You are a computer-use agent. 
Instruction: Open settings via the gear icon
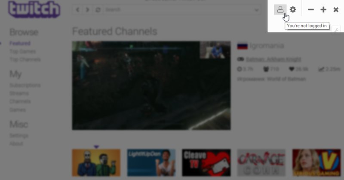(x=293, y=9)
